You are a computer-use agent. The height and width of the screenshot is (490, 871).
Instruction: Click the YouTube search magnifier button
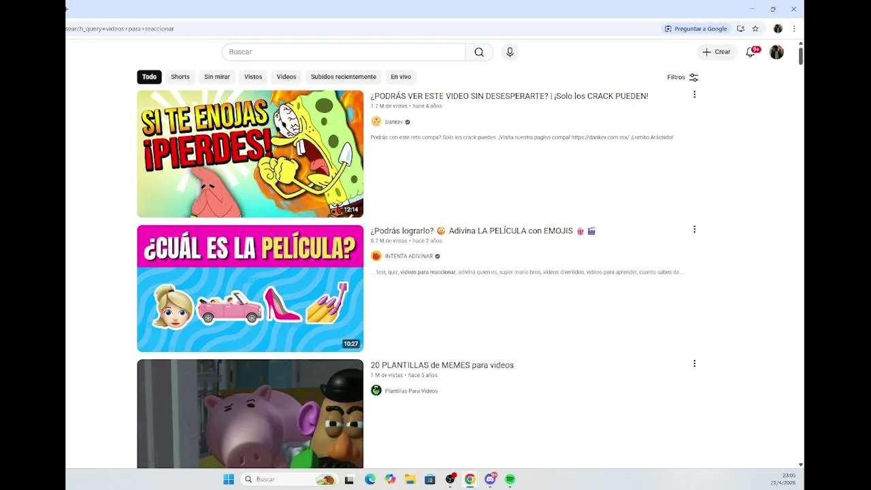point(479,52)
